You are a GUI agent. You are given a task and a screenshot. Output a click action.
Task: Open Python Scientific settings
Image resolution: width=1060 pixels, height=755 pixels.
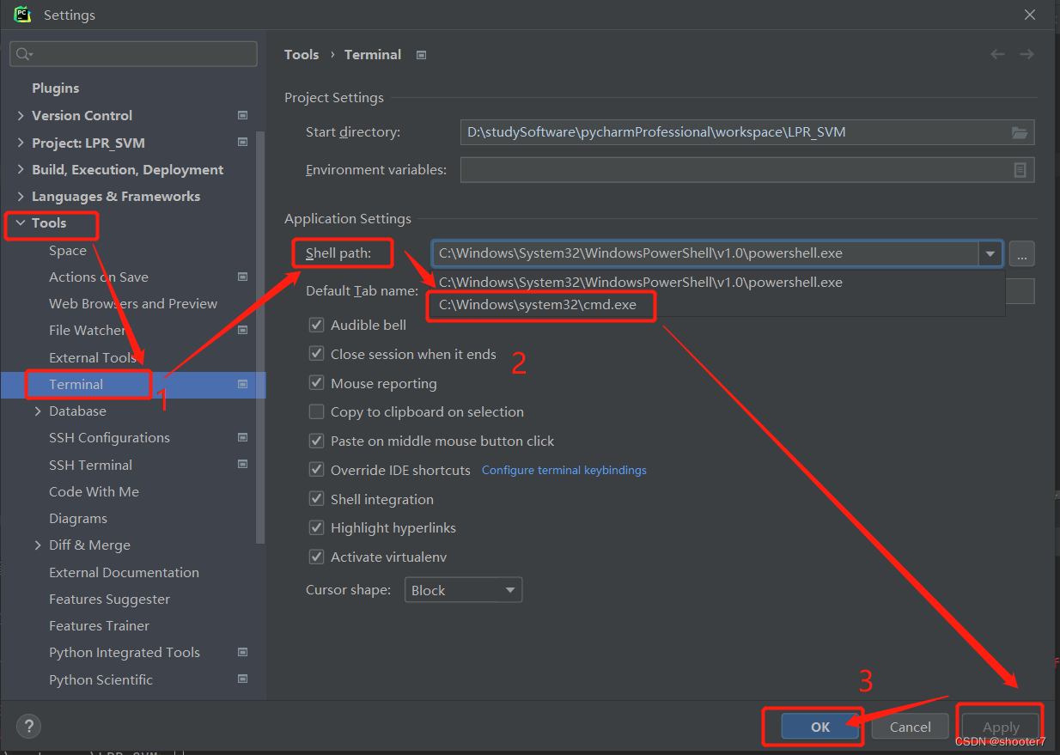[101, 679]
